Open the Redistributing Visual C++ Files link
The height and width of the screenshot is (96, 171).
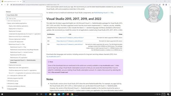click(x=104, y=13)
